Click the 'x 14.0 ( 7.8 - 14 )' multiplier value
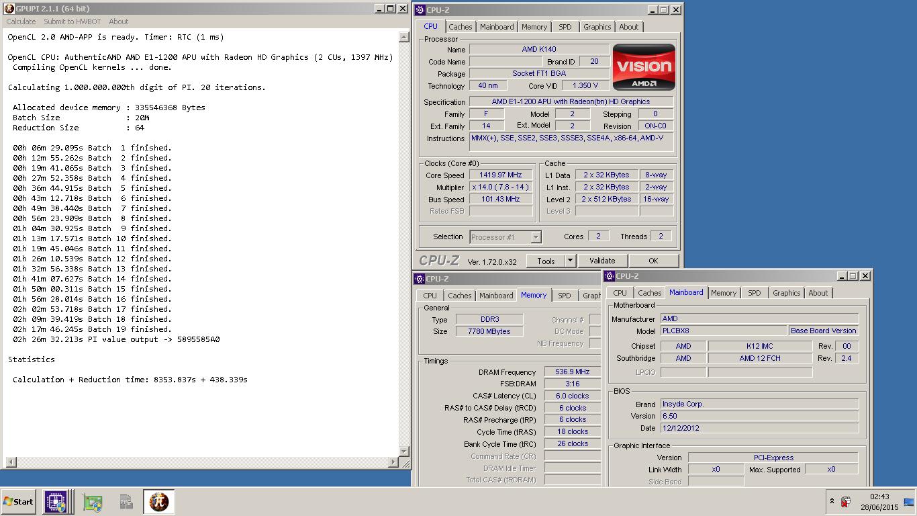This screenshot has width=917, height=516. (500, 187)
